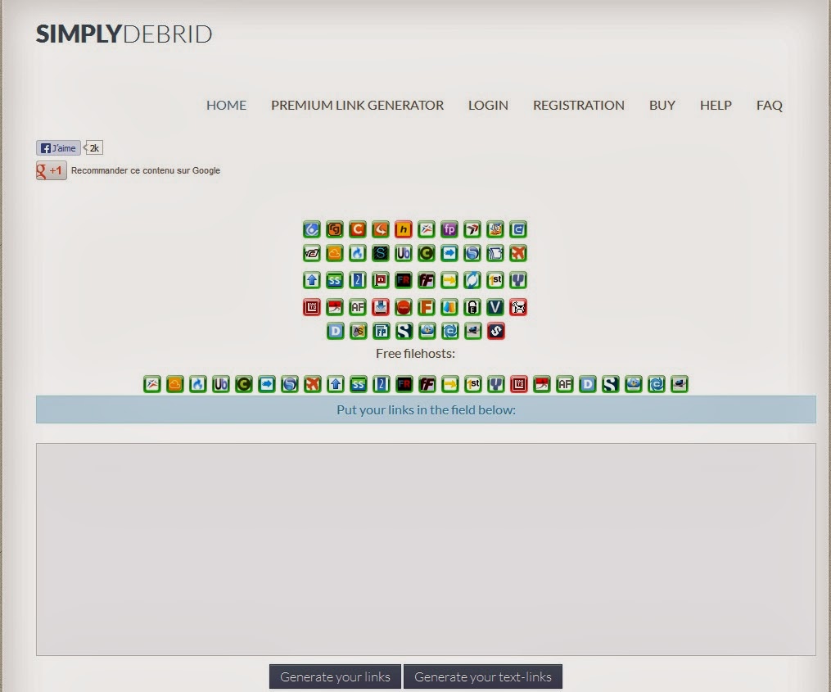Click the purple 'fp' filehost icon
Viewport: 831px width, 692px height.
[x=449, y=229]
